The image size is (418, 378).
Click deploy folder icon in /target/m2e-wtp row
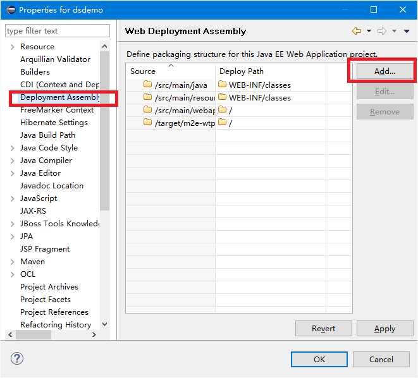pyautogui.click(x=222, y=122)
